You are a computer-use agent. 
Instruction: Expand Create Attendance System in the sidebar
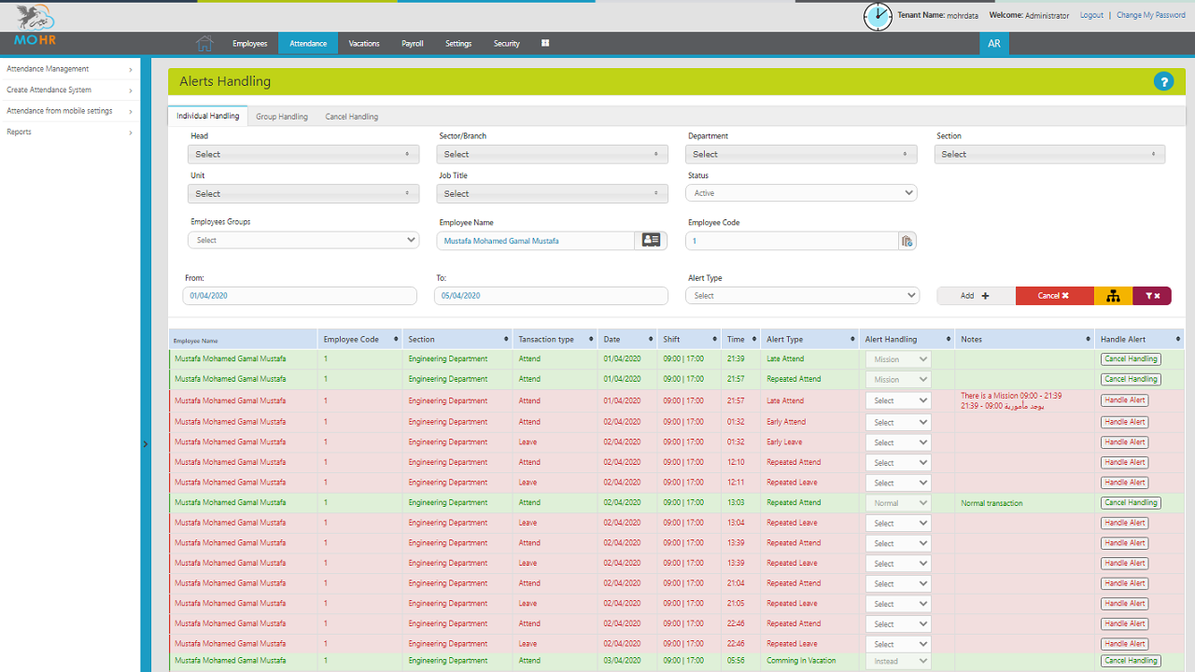click(70, 91)
